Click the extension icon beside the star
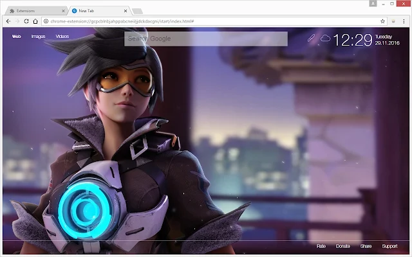Screen dimensions: 412x257 coord(393,21)
